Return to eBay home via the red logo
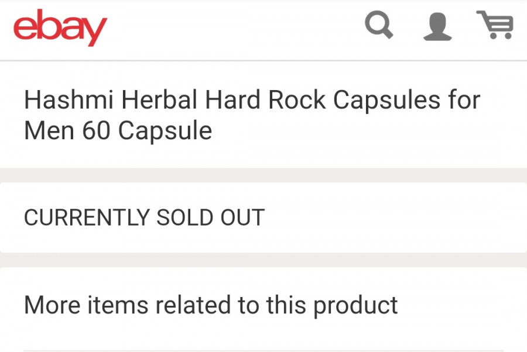This screenshot has width=527, height=352. (x=60, y=26)
